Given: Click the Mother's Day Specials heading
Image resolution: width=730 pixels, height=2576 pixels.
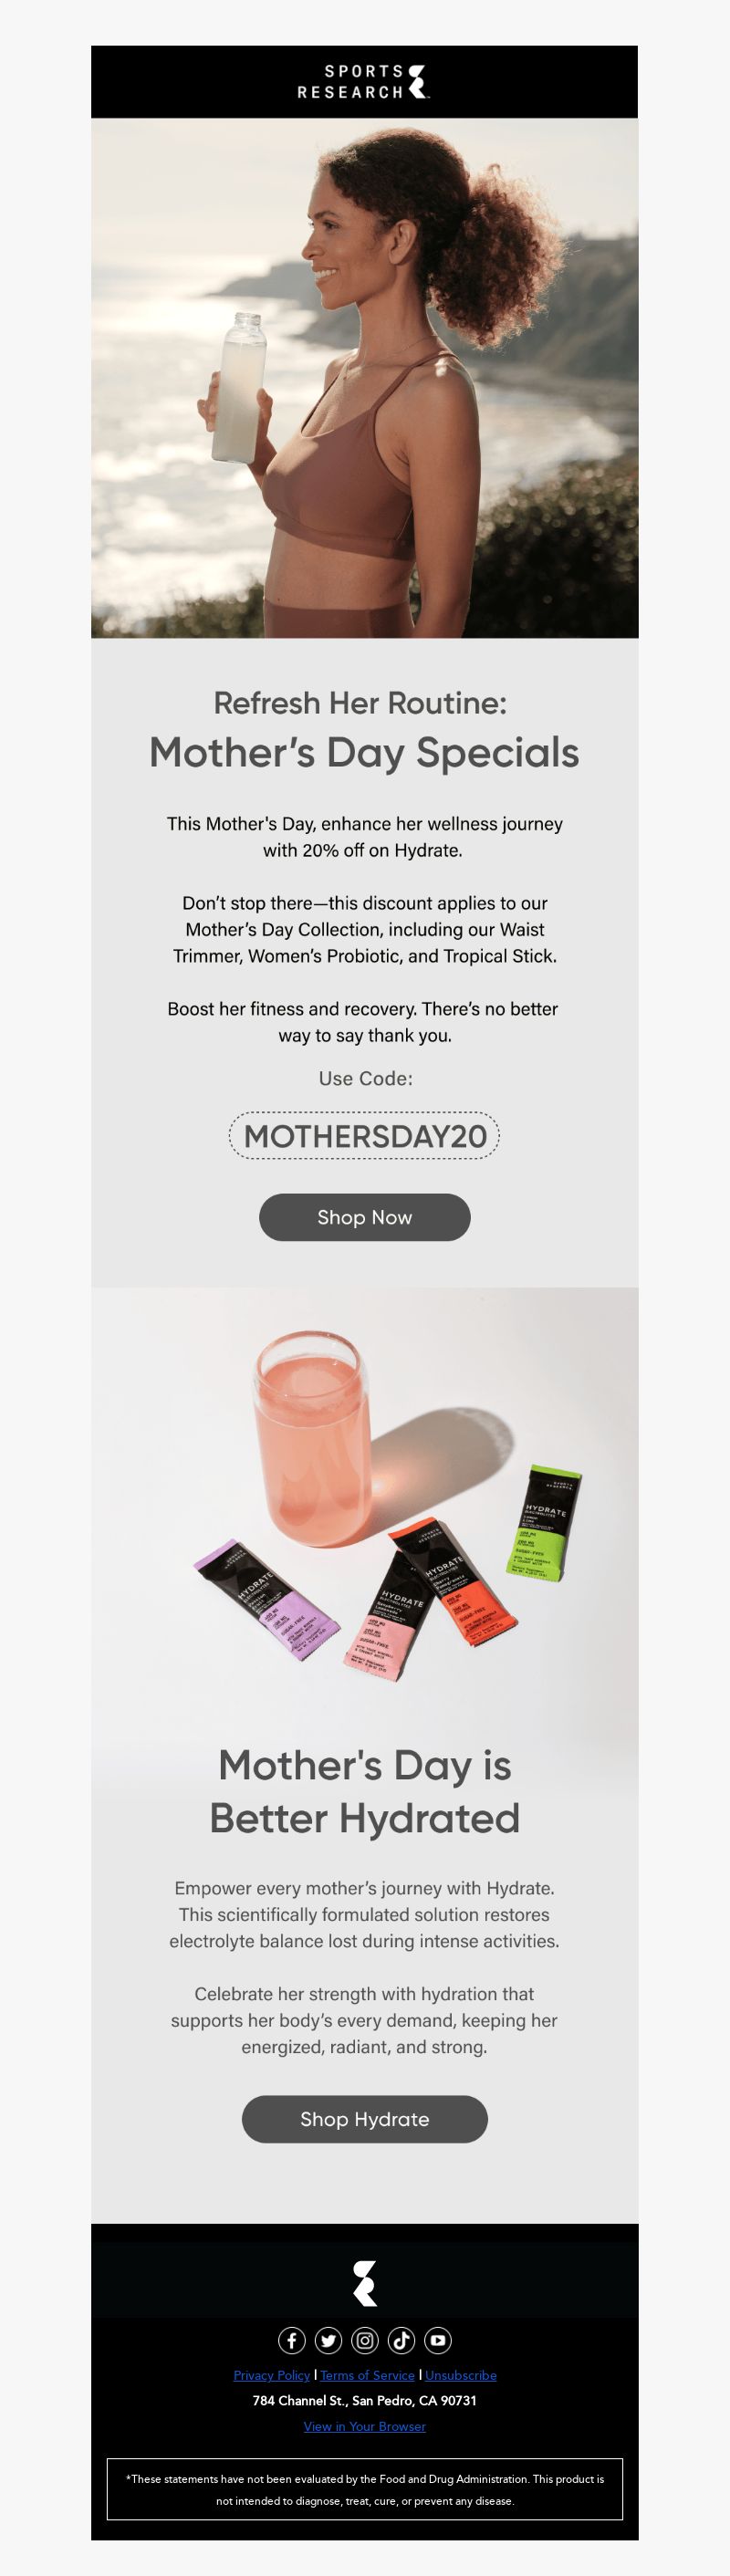Looking at the screenshot, I should [364, 753].
